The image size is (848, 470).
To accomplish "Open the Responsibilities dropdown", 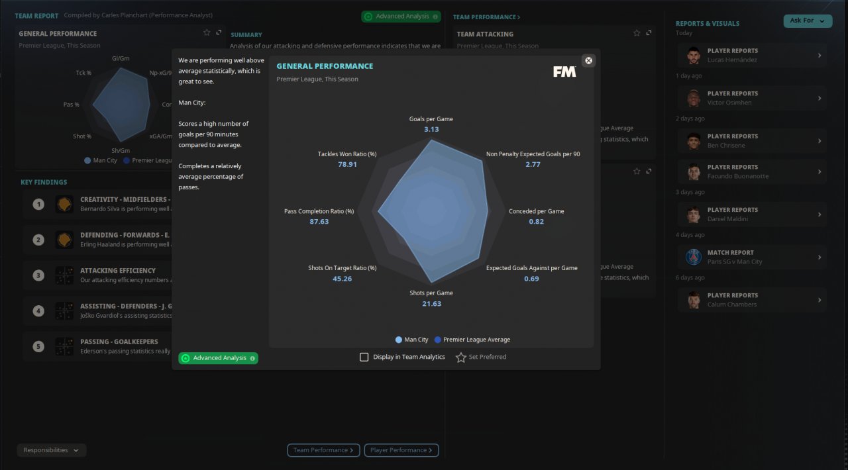I will (52, 450).
